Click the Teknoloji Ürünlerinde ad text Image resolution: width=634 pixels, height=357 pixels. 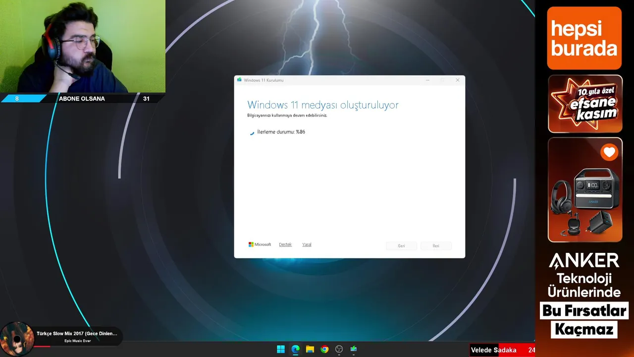[584, 285]
